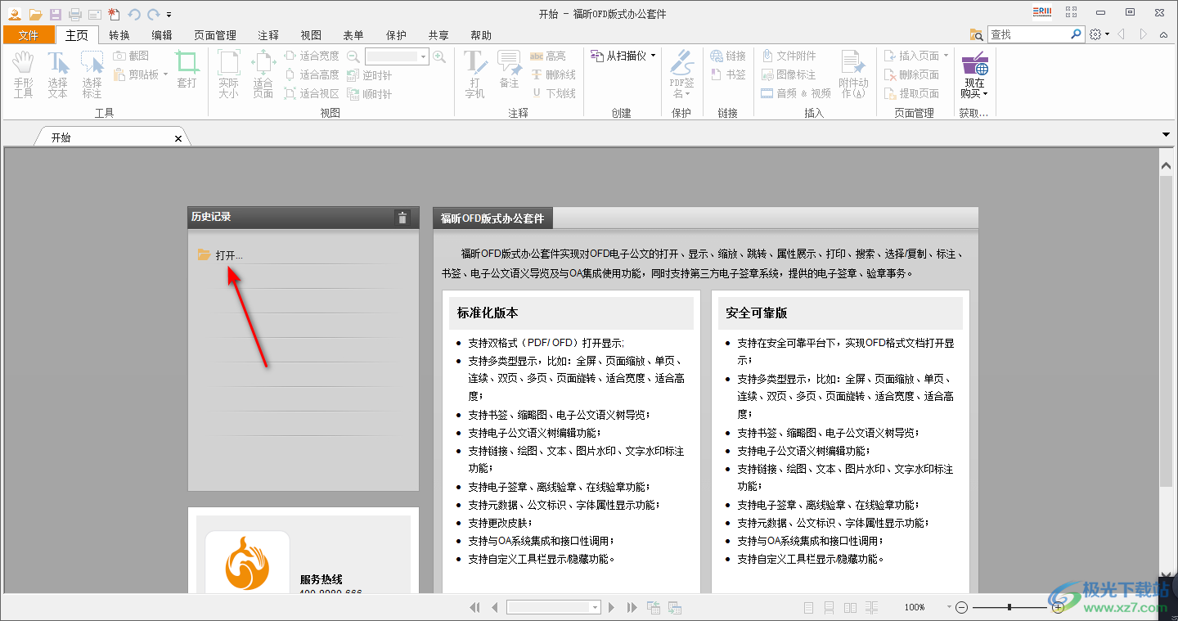Set view to Actual Size (实际大小)
1178x621 pixels.
pos(228,74)
